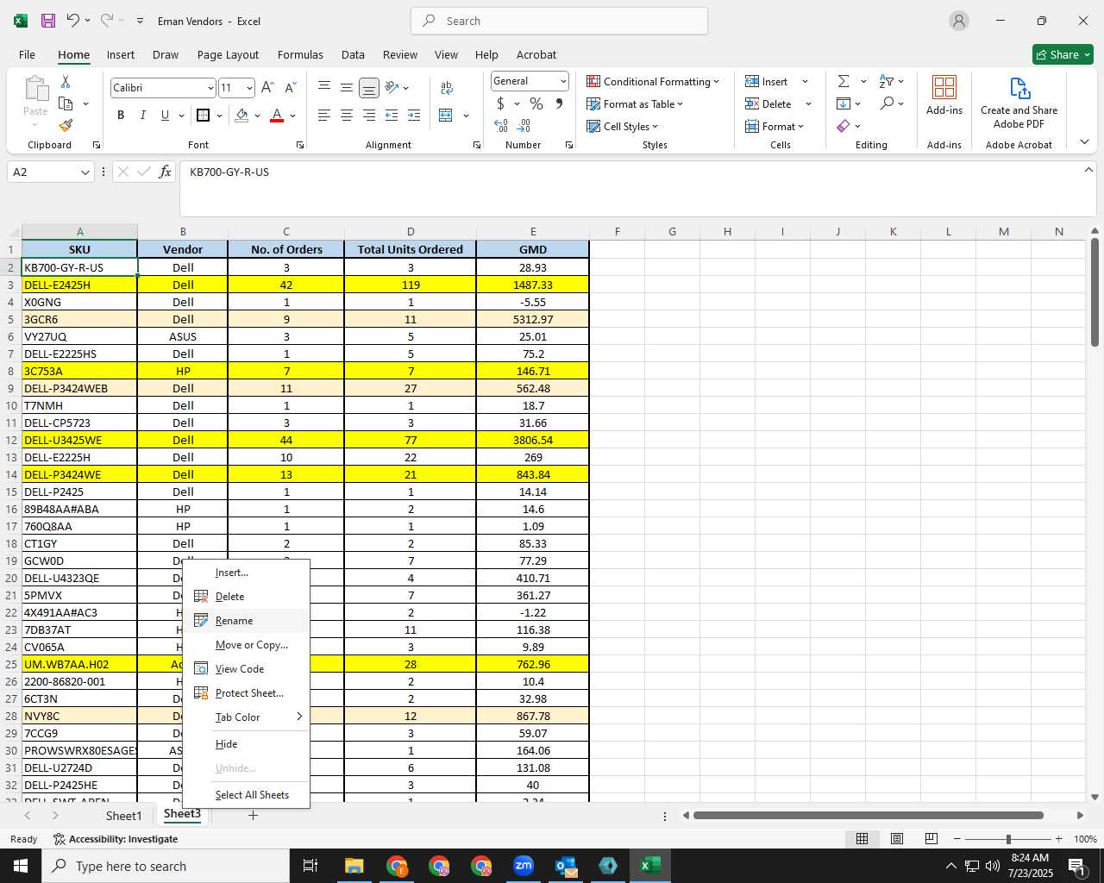The image size is (1104, 883).
Task: Click Insert in the Cells group
Action: [767, 81]
